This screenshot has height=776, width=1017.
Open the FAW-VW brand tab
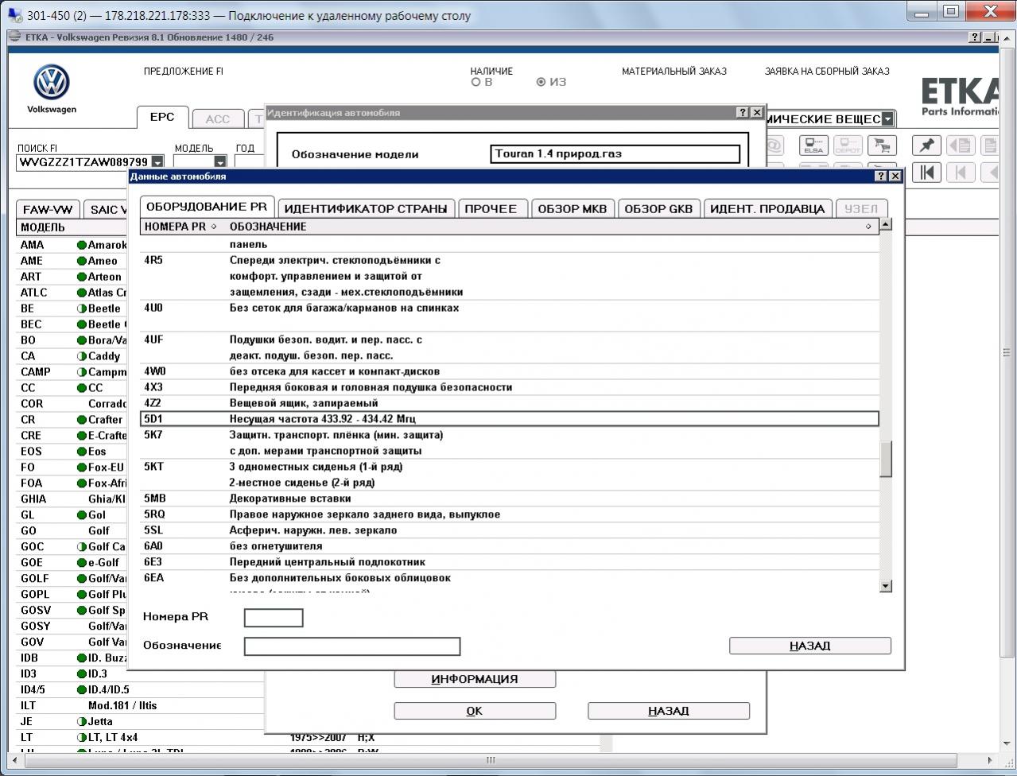point(48,210)
